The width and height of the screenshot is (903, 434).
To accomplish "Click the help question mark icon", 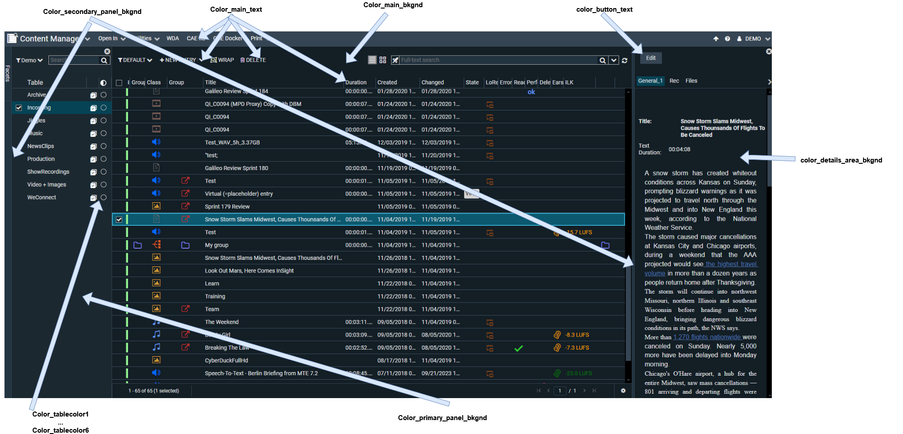I will coord(727,39).
